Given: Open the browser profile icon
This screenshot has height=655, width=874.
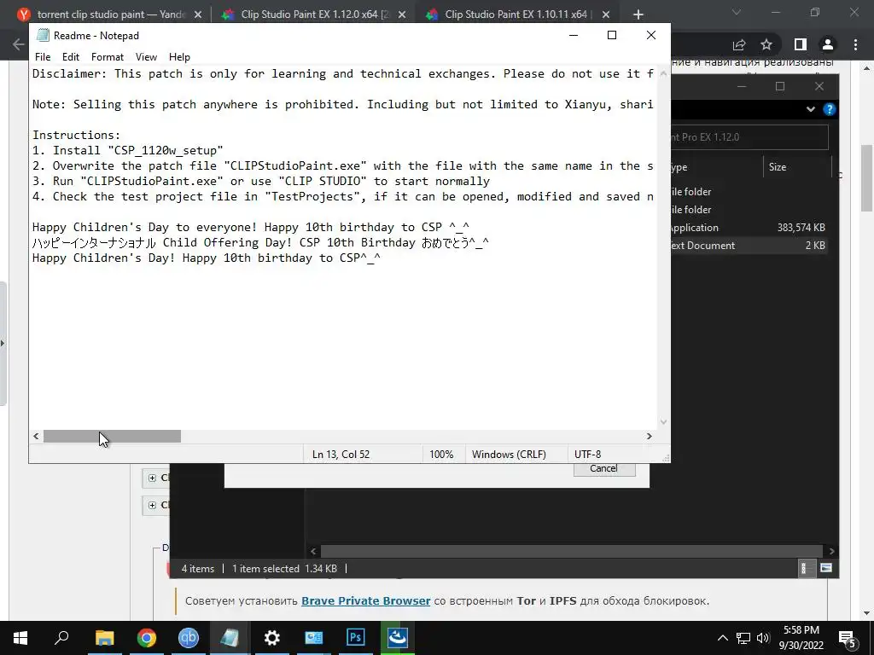Looking at the screenshot, I should point(828,44).
